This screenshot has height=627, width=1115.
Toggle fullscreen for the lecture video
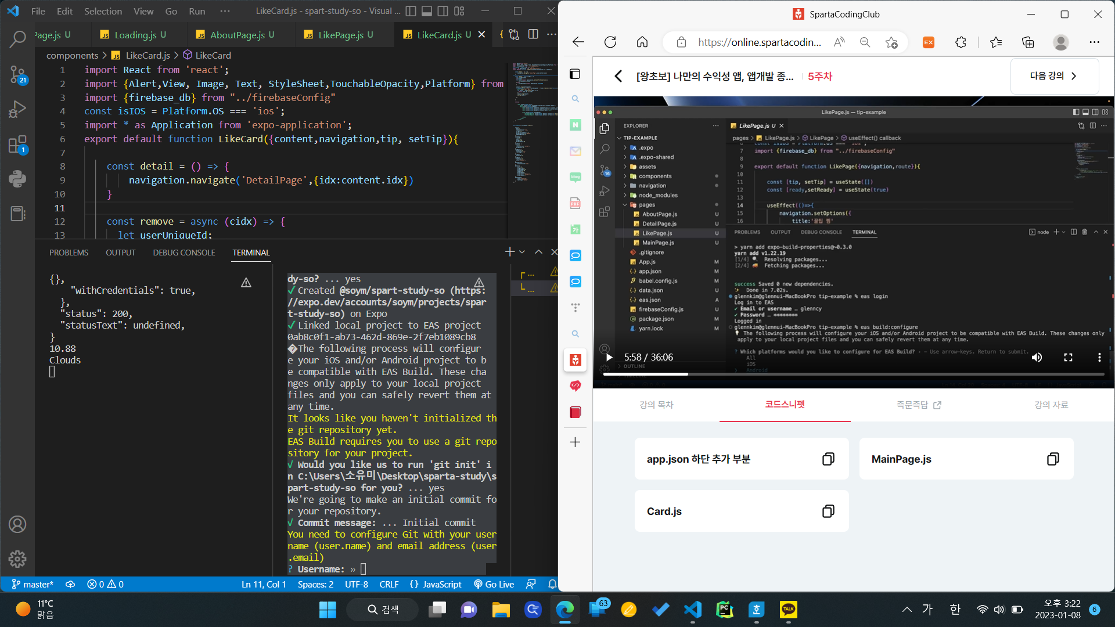coord(1068,357)
